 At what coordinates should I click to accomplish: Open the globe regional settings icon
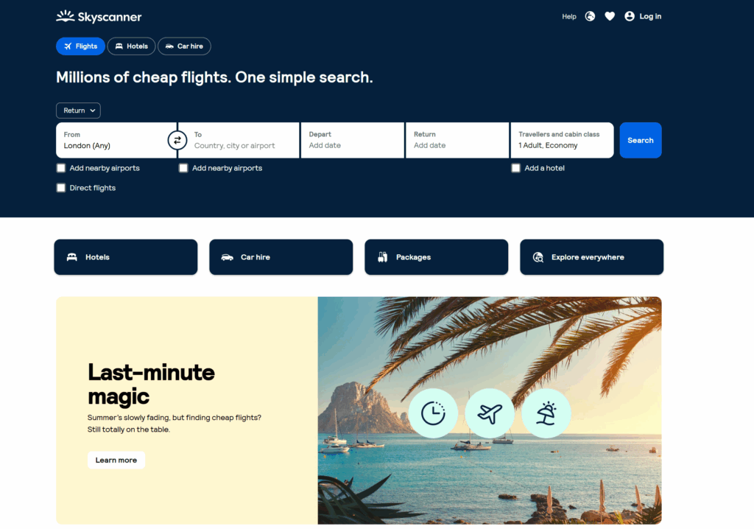tap(590, 16)
